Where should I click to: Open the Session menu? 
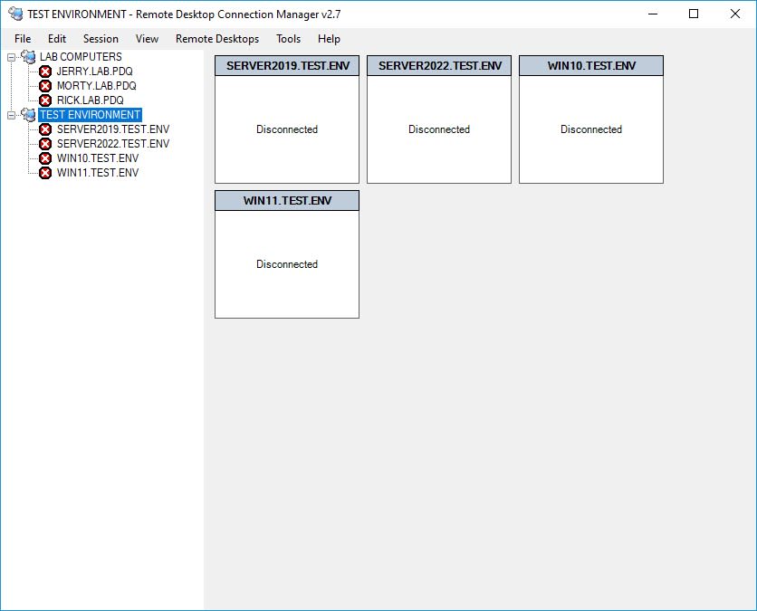(101, 39)
